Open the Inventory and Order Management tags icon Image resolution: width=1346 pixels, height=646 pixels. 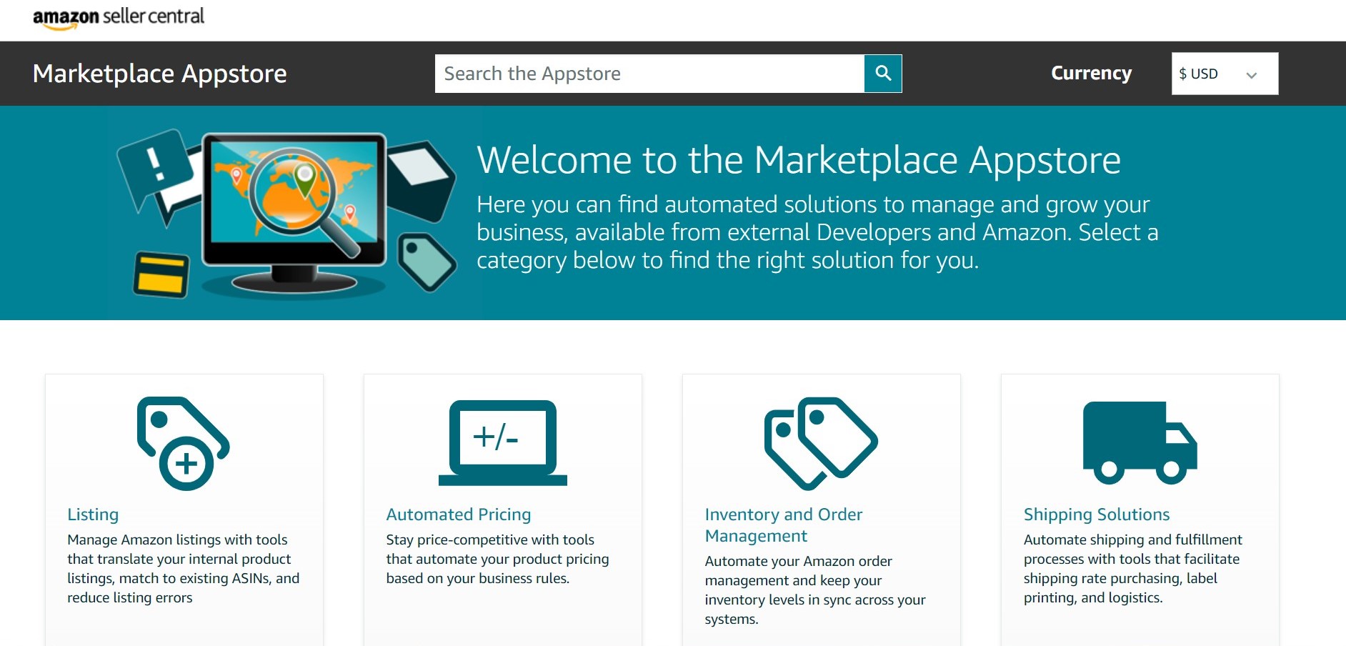(x=821, y=443)
